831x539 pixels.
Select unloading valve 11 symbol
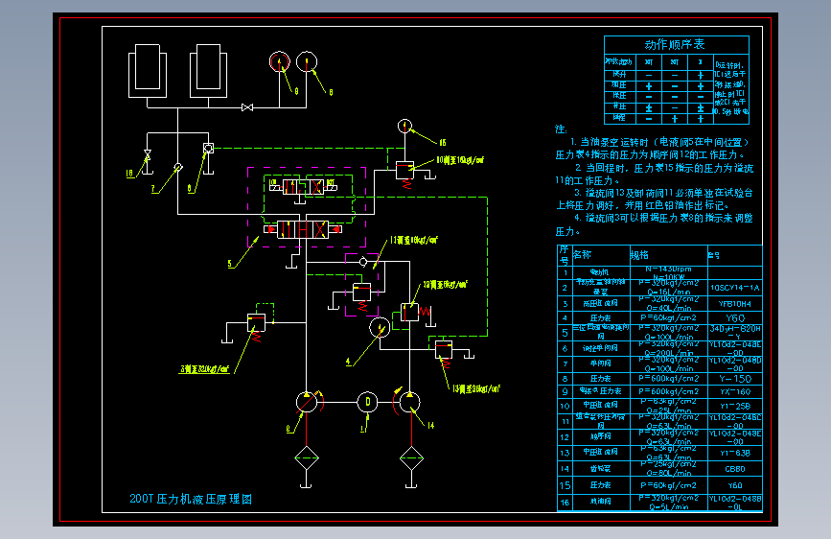pyautogui.click(x=362, y=293)
